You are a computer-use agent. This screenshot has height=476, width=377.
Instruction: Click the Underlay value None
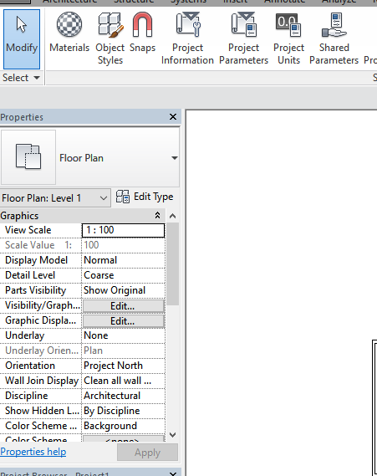123,335
